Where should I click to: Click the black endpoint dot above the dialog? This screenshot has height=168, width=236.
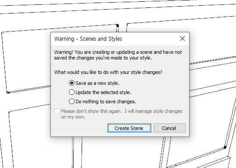118,25
